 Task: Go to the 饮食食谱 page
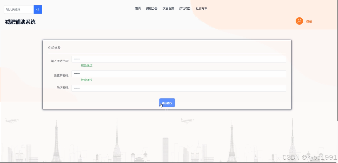168,9
